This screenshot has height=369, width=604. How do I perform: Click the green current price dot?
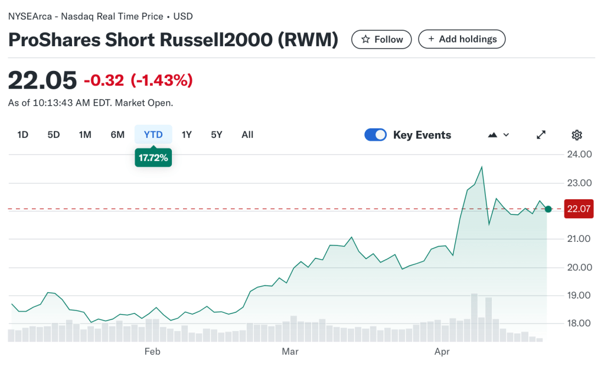(549, 209)
